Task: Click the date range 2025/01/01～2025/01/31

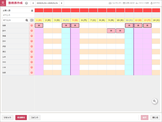Action: pos(47,3)
